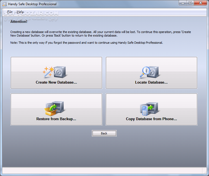Click the empty status bar at the bottom
Screen dimensions: 209x176
102,171
